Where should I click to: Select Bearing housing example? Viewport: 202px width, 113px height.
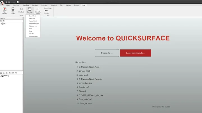click(x=34, y=23)
